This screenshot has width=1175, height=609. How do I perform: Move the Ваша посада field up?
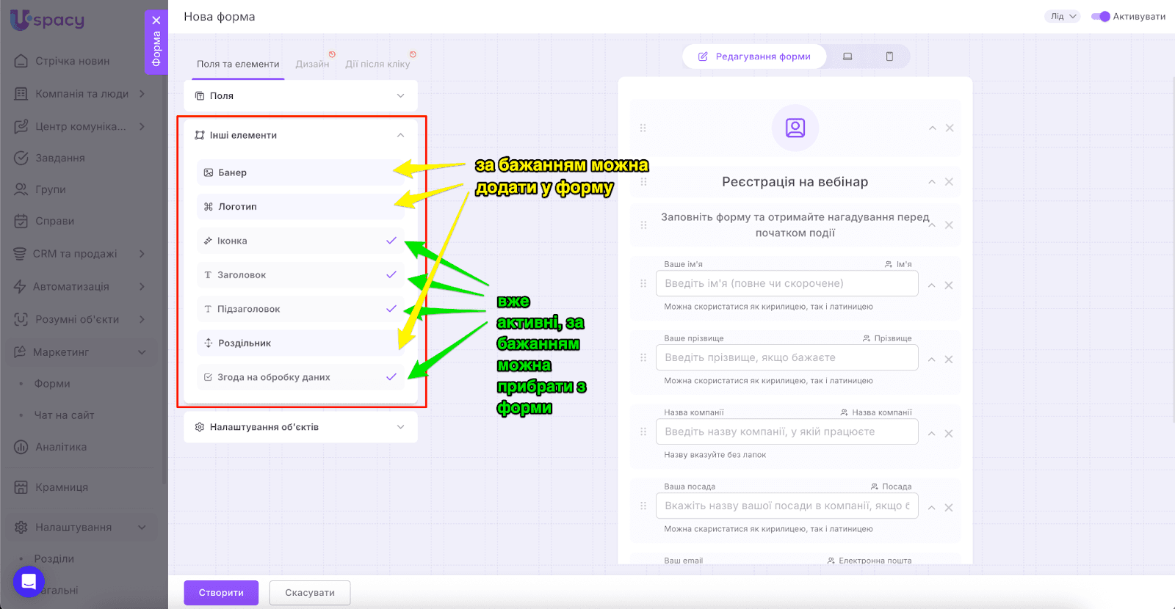pyautogui.click(x=931, y=508)
